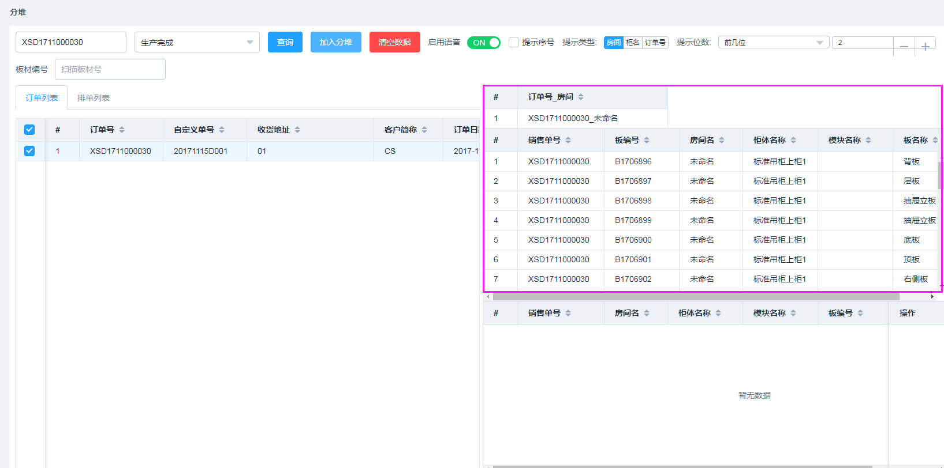The height and width of the screenshot is (468, 944).
Task: Focus the 扫描板材号 input field
Action: tap(110, 69)
